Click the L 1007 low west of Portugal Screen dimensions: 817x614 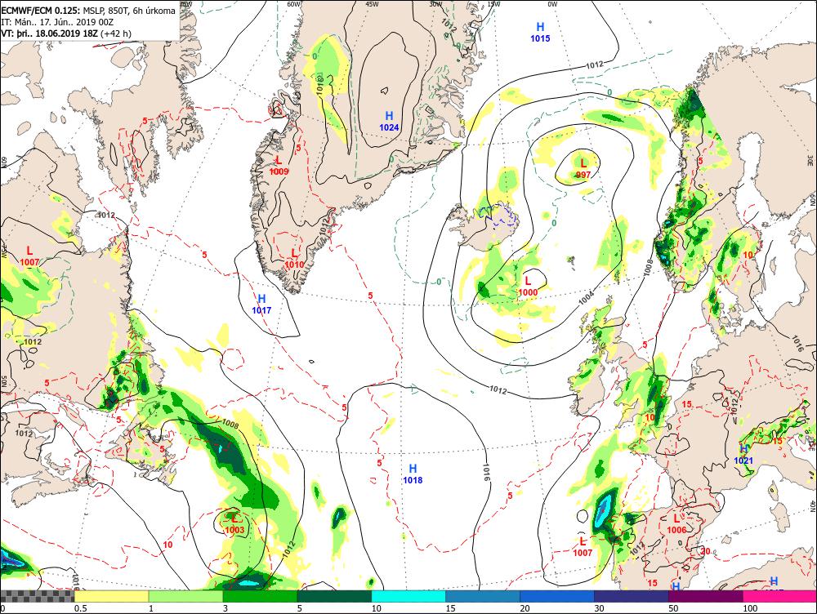(583, 547)
